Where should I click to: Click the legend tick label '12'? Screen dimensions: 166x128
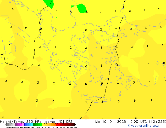49,127
